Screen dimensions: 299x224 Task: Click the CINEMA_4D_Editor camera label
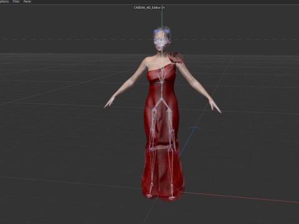[147, 7]
